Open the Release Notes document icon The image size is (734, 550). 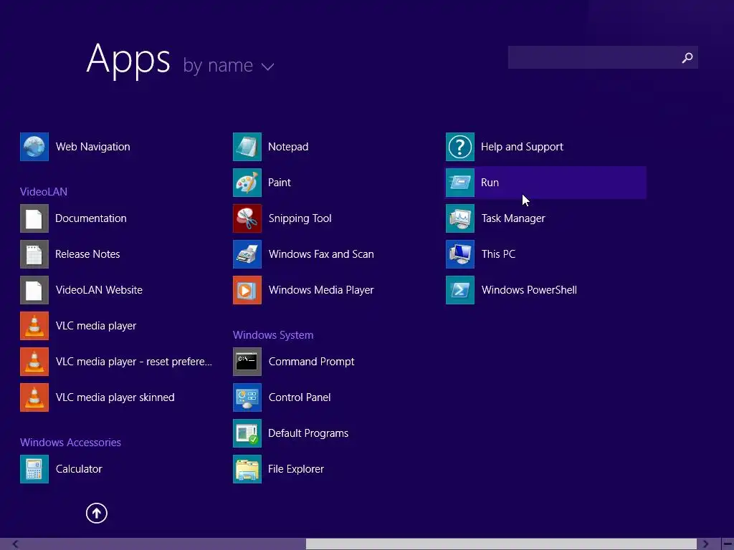coord(34,254)
